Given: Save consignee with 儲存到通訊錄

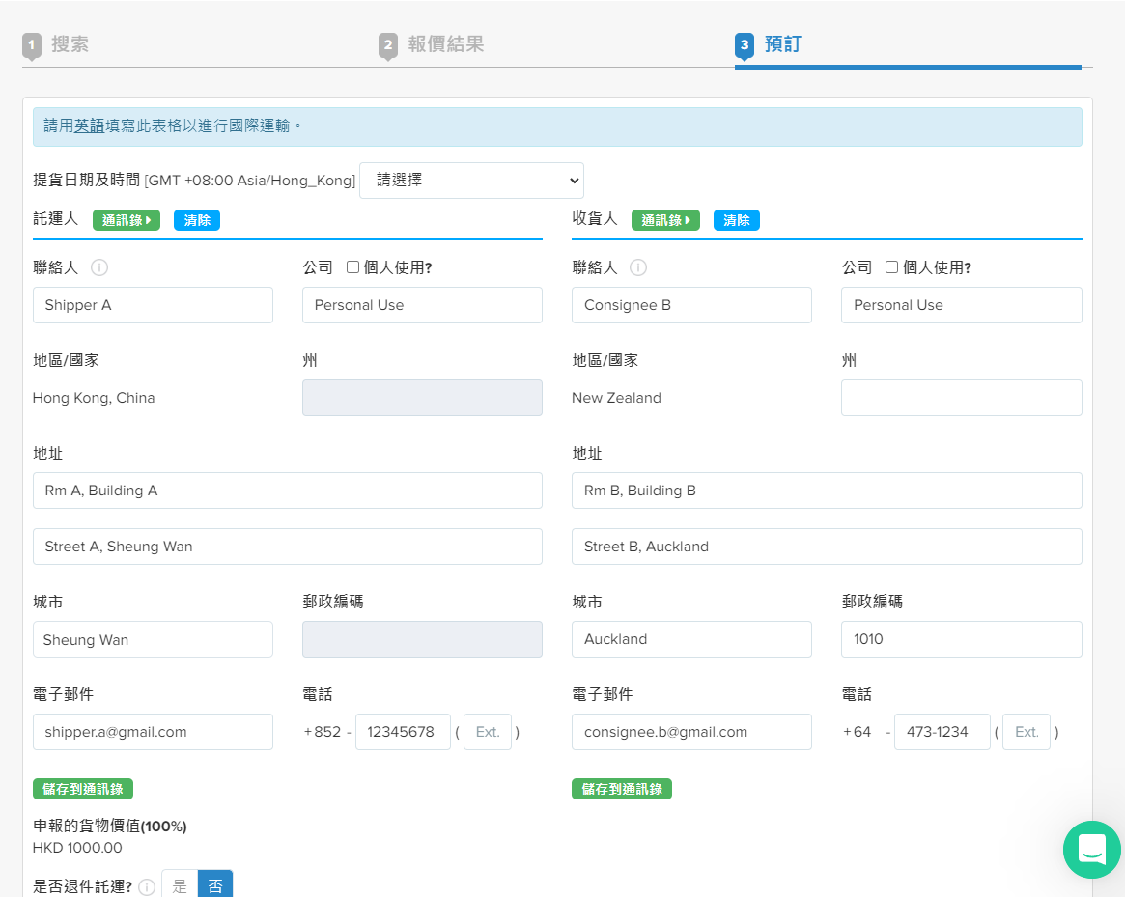Looking at the screenshot, I should coord(622,789).
